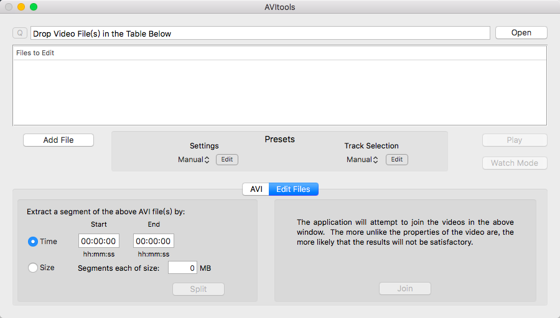This screenshot has height=318, width=560.
Task: Click the Split button
Action: (198, 289)
